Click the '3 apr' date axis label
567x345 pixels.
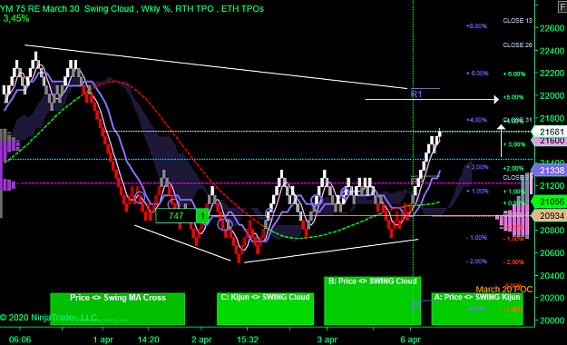tap(327, 340)
